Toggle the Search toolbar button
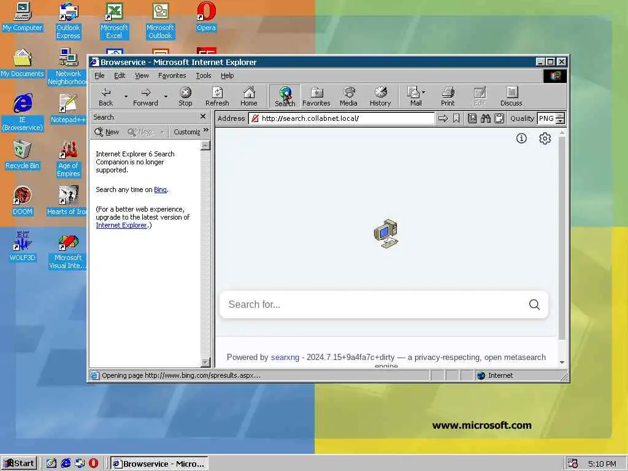 285,96
